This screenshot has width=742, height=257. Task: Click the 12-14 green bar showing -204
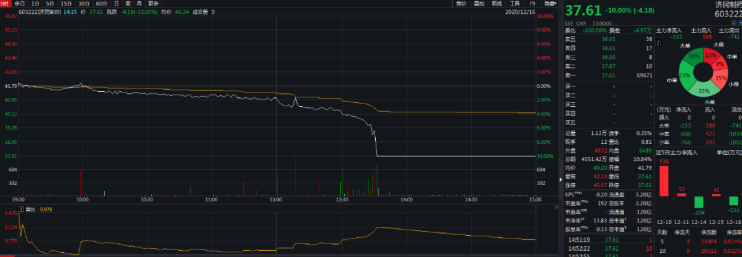pyautogui.click(x=699, y=202)
